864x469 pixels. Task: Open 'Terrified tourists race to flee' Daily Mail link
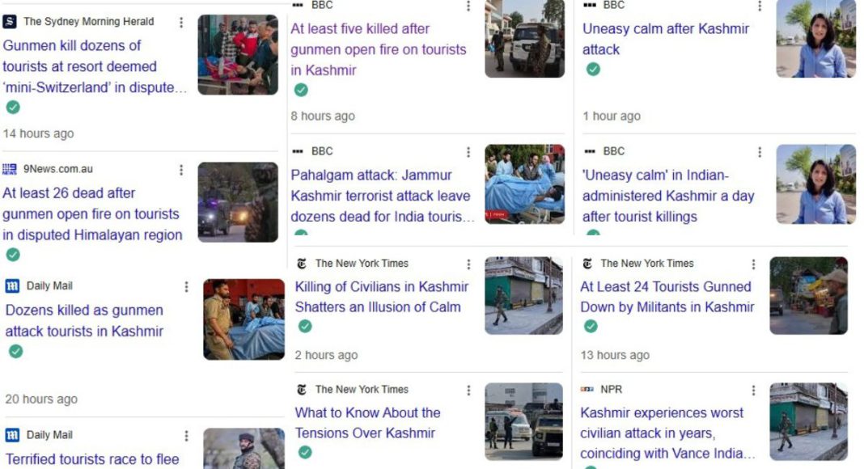(92, 459)
